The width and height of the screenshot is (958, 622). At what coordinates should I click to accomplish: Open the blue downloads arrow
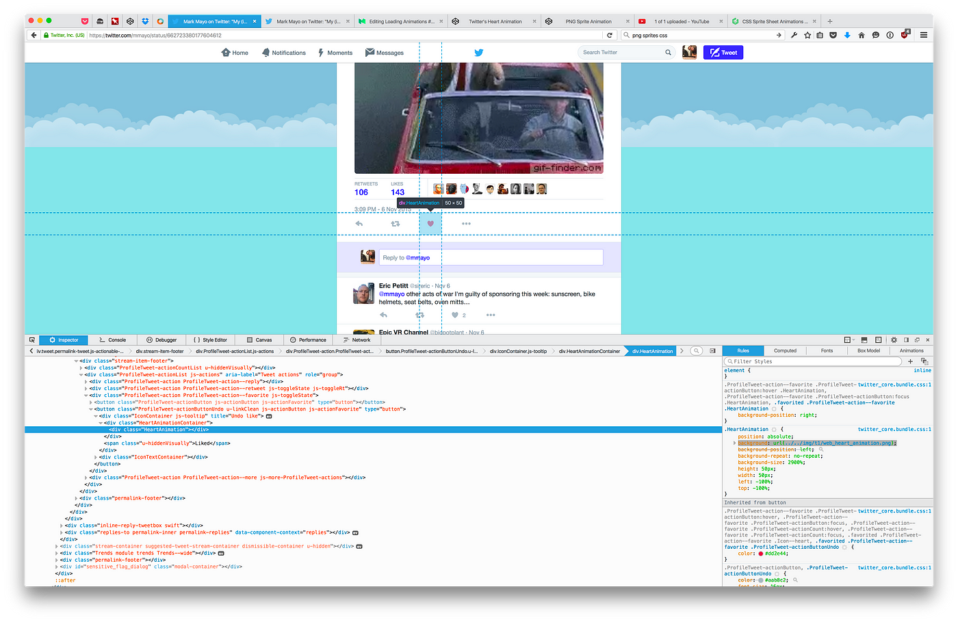click(847, 35)
